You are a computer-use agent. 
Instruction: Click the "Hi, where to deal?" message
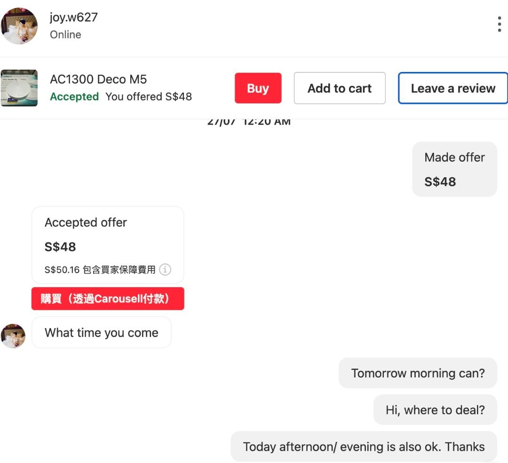pos(435,409)
